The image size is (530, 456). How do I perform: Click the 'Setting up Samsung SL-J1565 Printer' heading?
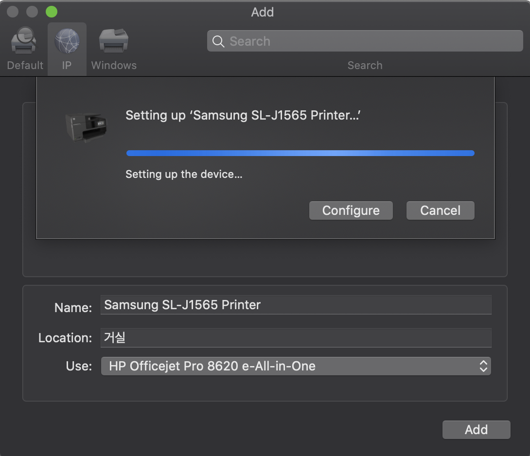243,115
